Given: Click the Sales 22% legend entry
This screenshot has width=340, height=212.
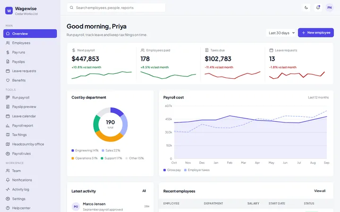Looking at the screenshot, I should coord(111,150).
